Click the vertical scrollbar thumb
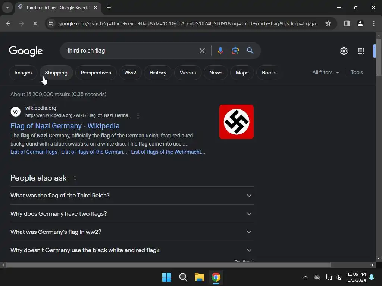 click(379, 57)
